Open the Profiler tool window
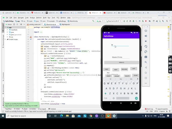The height and width of the screenshot is (129, 172). tap(33, 109)
